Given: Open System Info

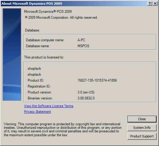Looking at the screenshot, I should pyautogui.click(x=142, y=128).
